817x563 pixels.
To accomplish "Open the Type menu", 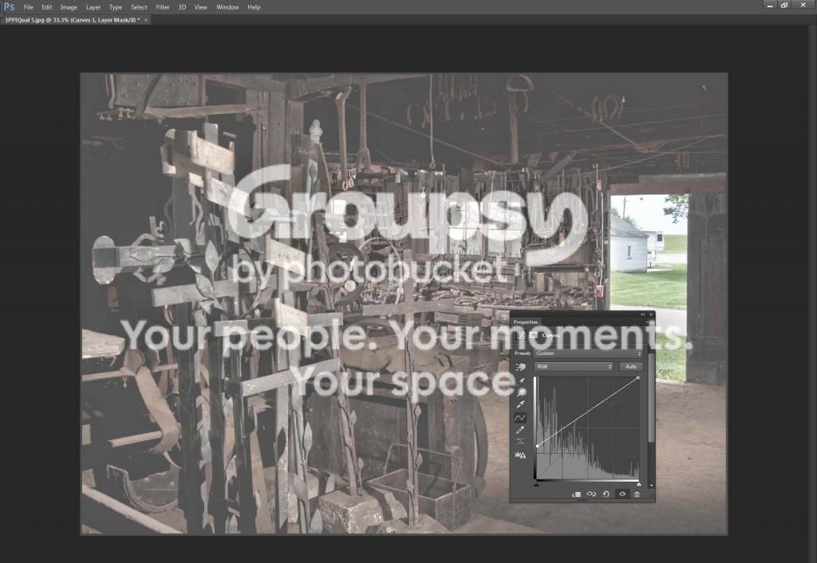I will coord(116,7).
